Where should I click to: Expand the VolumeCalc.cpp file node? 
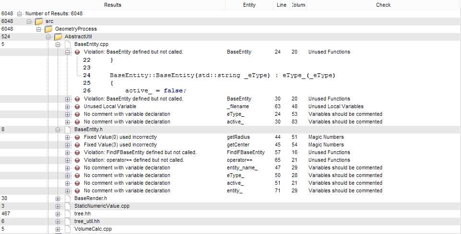click(x=58, y=229)
